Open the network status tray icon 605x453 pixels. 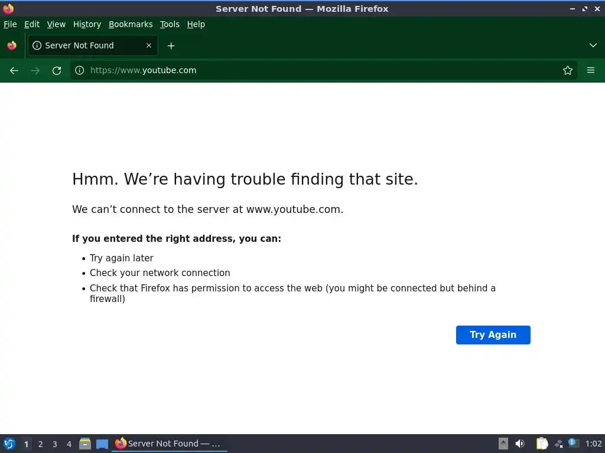point(559,444)
